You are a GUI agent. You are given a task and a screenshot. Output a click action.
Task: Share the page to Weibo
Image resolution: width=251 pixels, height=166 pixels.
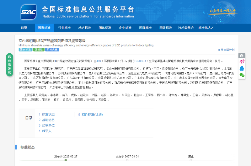(x=242, y=61)
